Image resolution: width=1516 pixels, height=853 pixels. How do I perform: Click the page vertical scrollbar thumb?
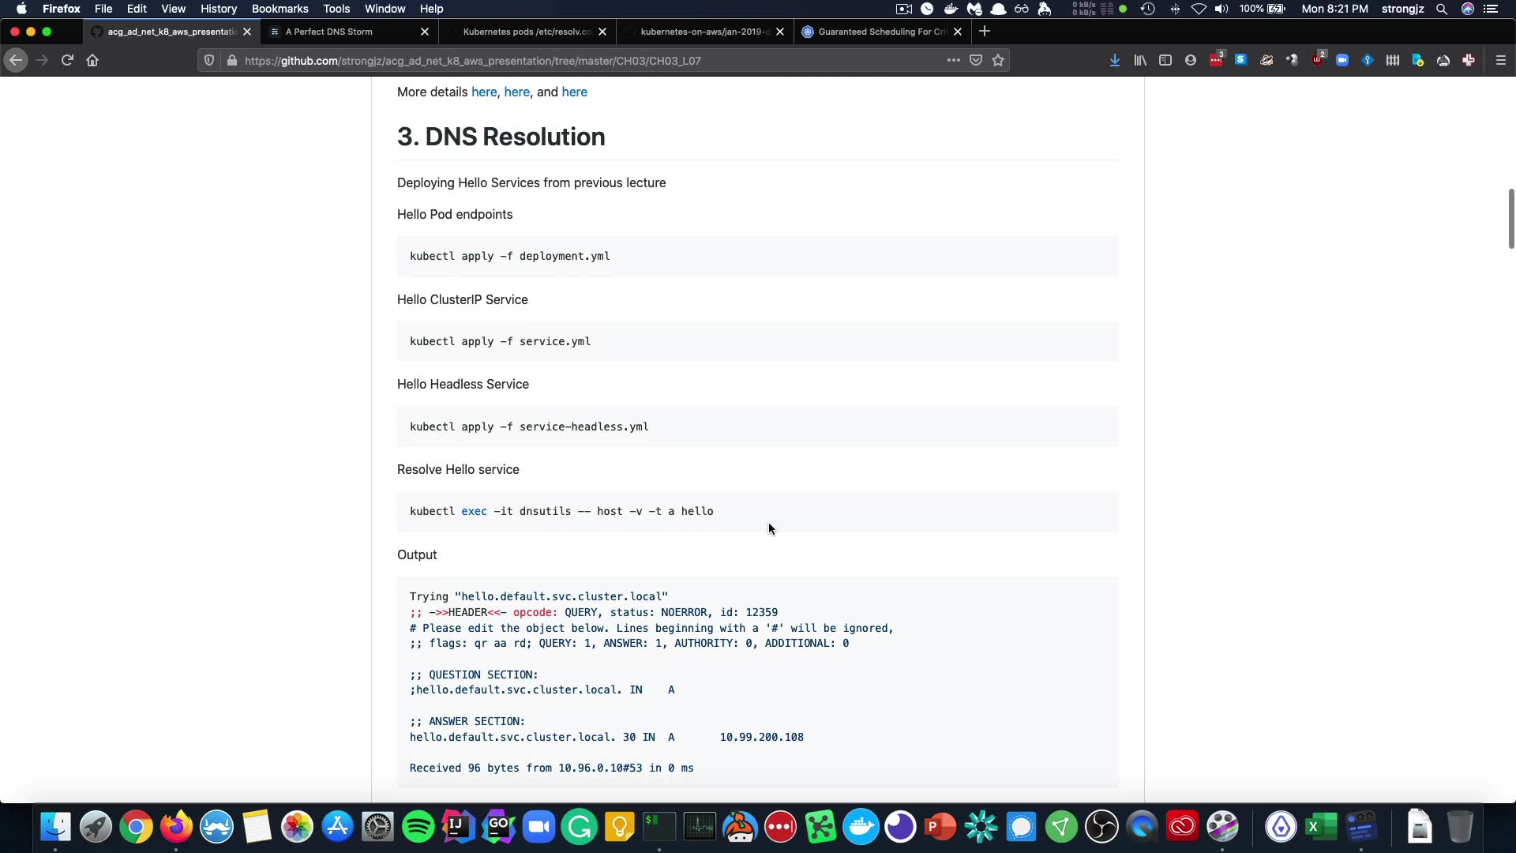click(x=1511, y=219)
